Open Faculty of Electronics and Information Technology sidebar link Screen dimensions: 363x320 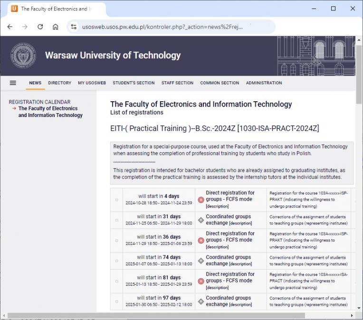50,112
